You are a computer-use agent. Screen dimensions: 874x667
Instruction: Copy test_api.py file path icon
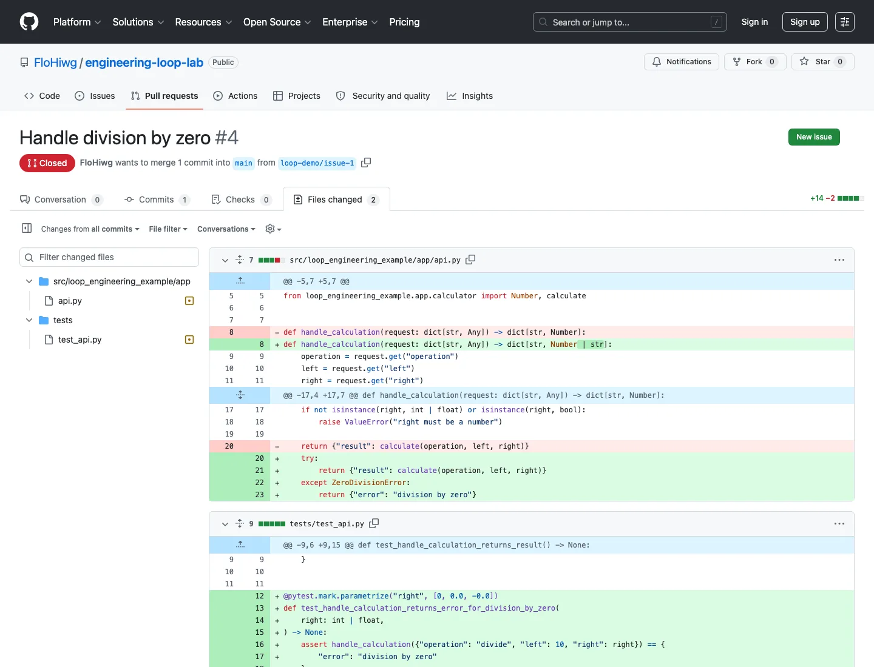click(x=374, y=523)
